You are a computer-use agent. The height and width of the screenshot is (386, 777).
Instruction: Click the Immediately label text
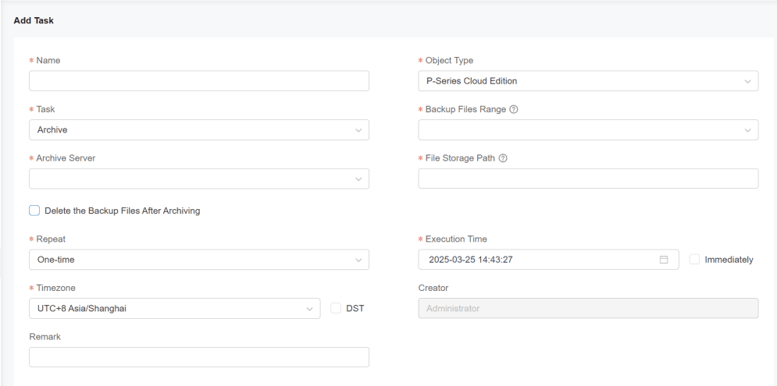[x=729, y=260]
